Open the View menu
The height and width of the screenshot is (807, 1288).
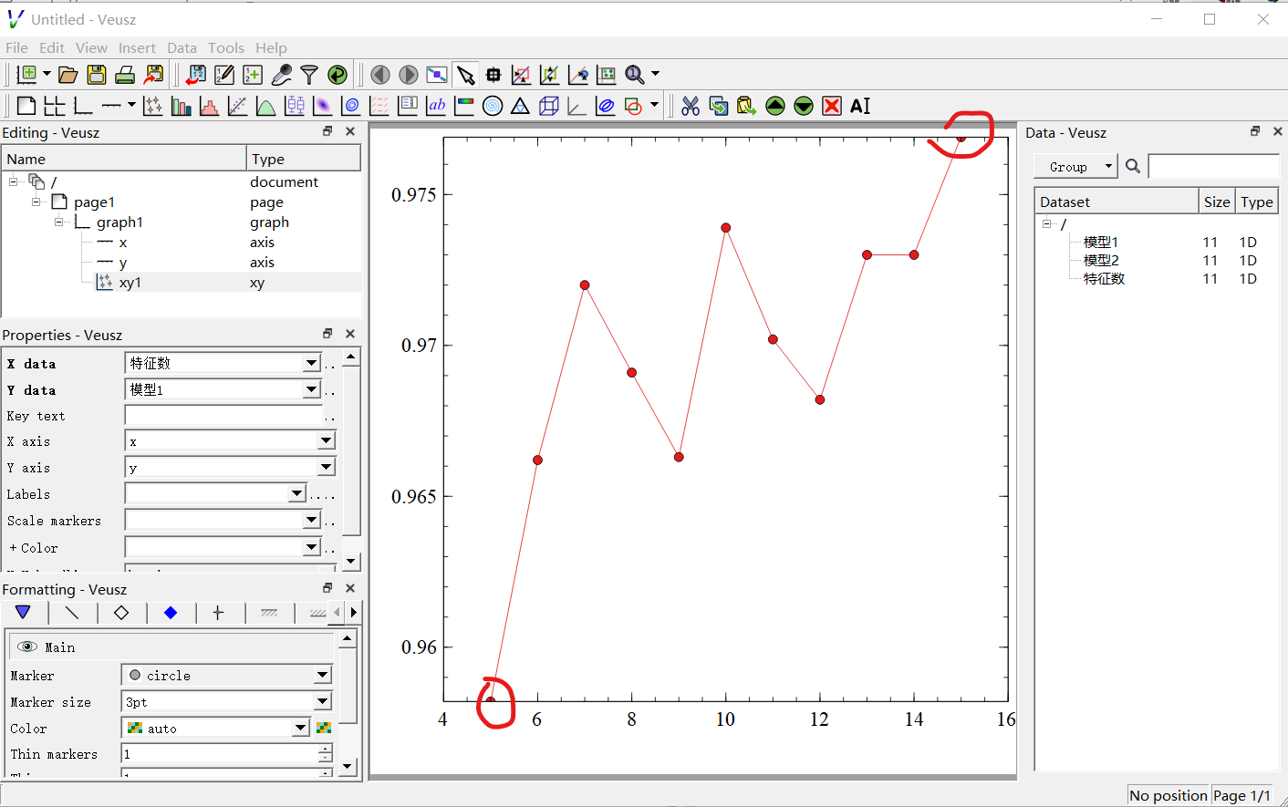(x=91, y=47)
